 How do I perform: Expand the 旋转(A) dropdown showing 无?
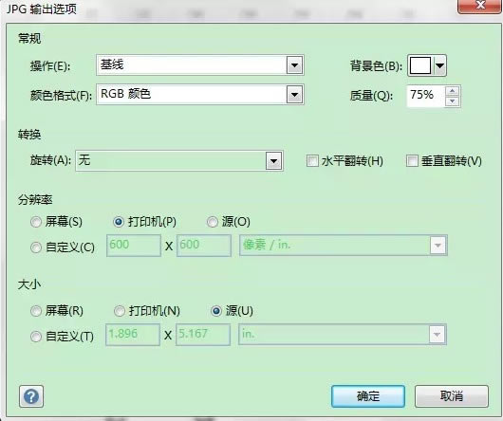(273, 160)
